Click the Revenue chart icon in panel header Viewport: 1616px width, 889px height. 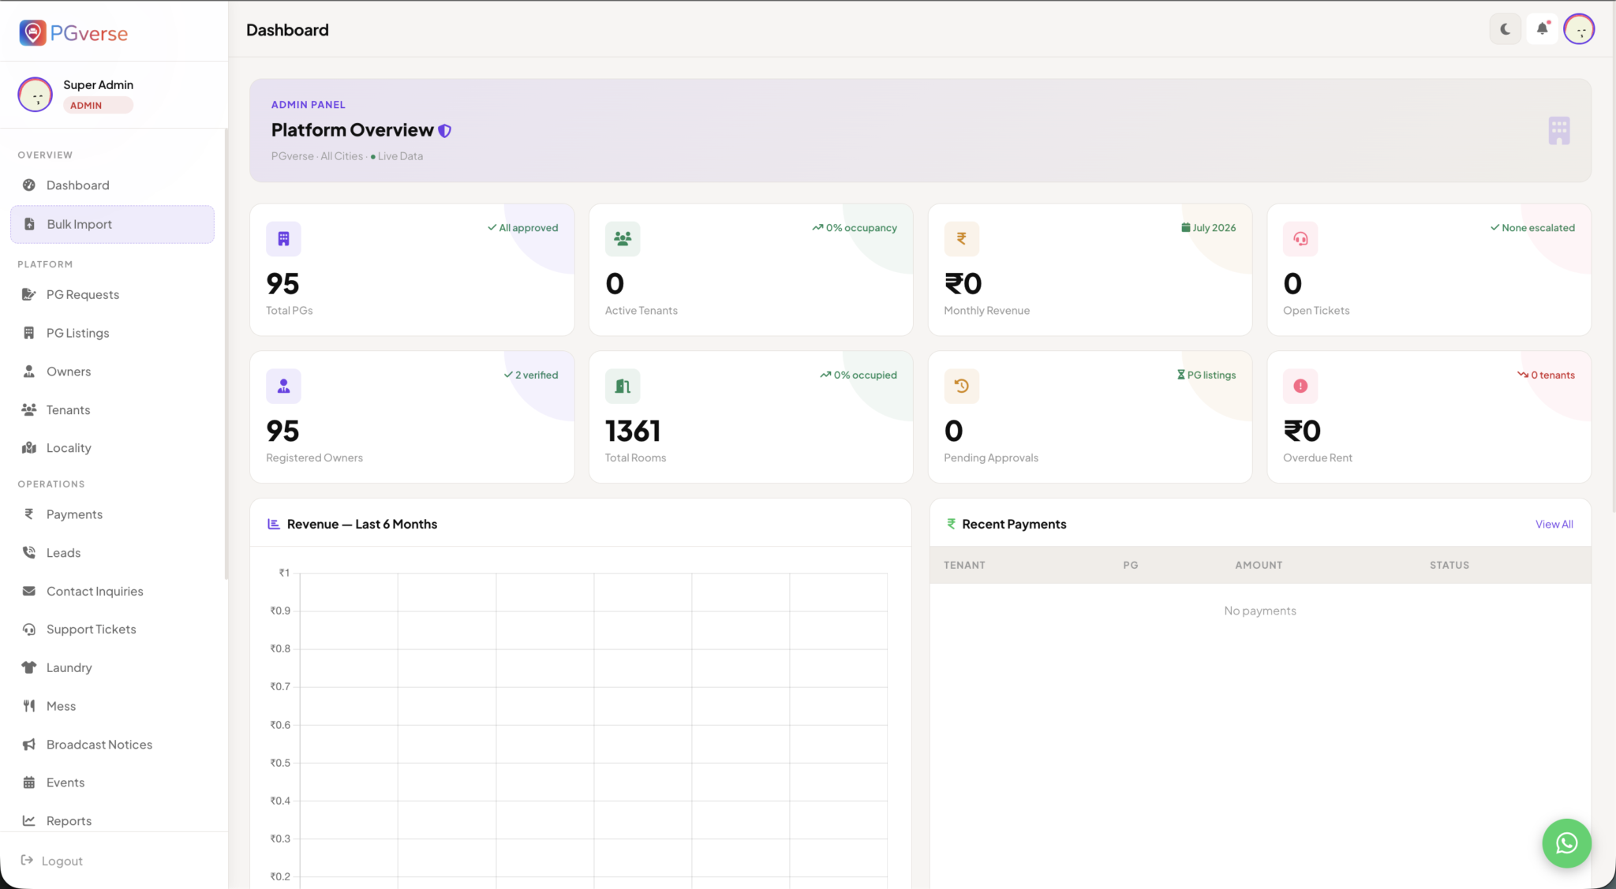pos(274,524)
